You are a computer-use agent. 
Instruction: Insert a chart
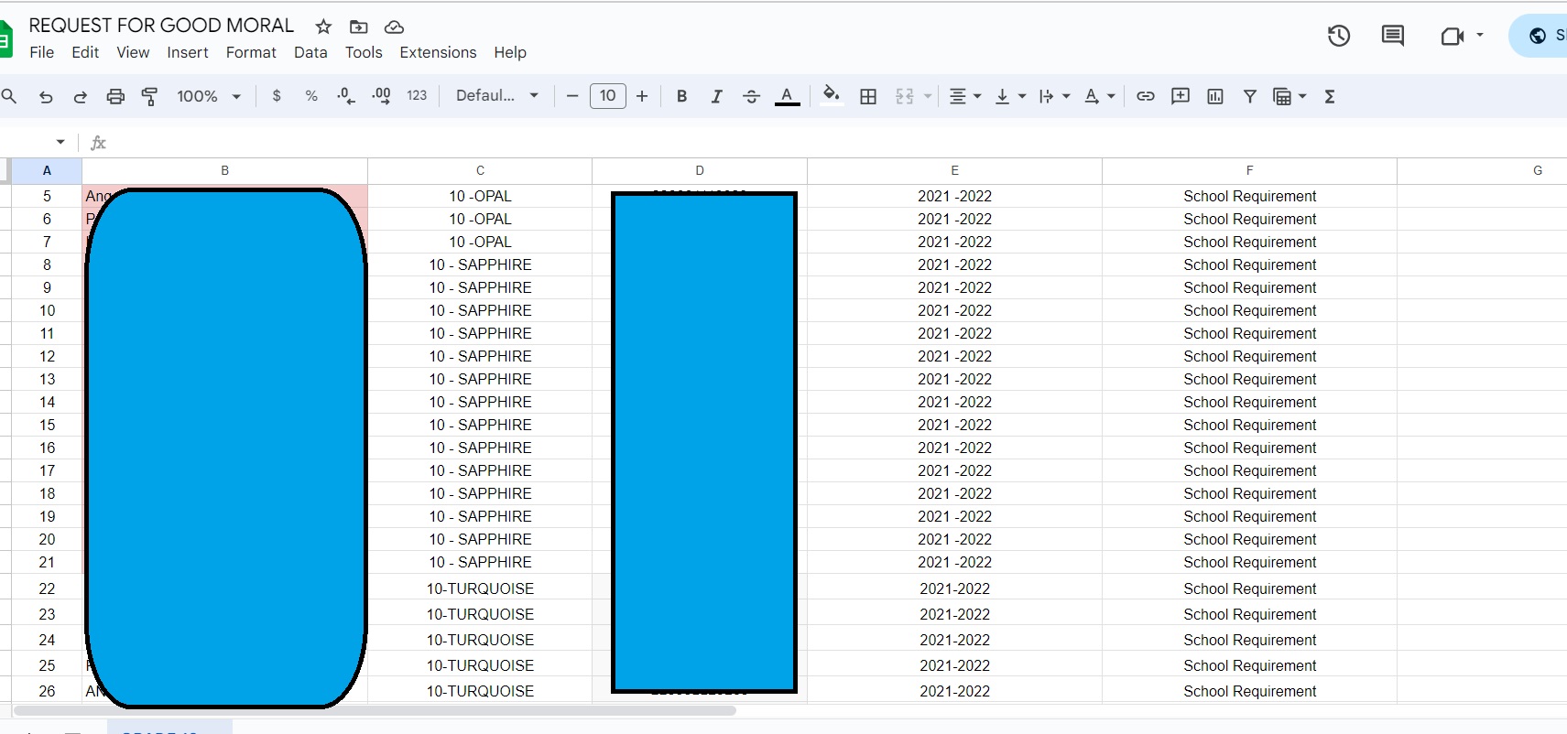[1215, 96]
